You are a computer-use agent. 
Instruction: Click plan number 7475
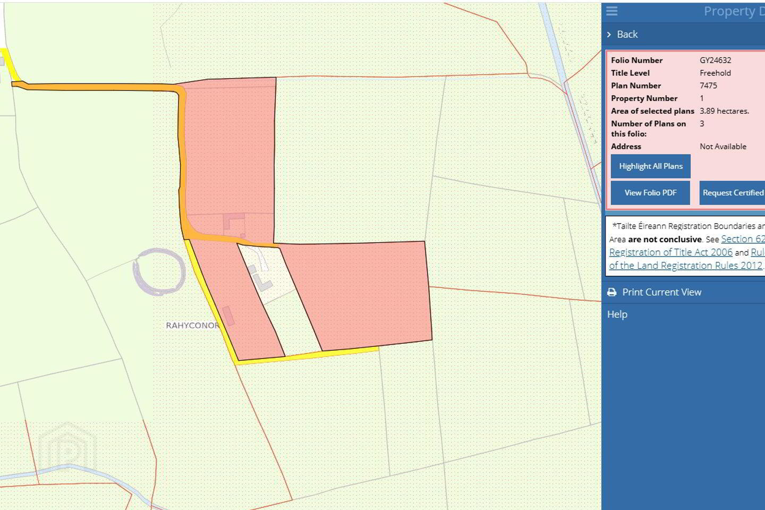pos(708,86)
